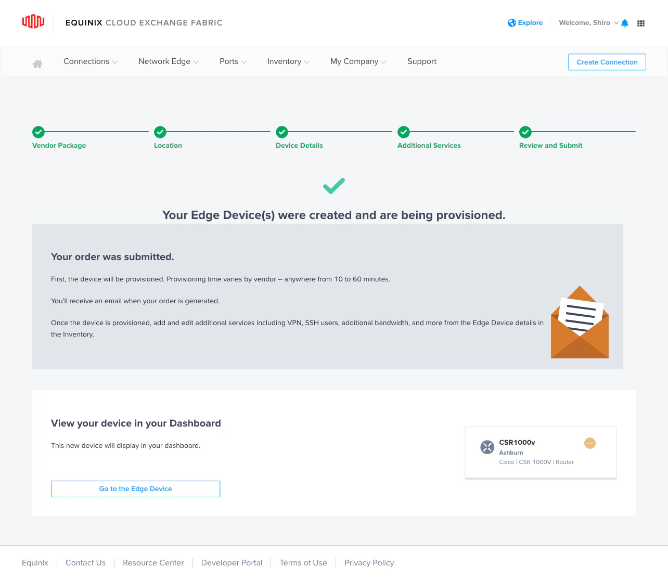
Task: Click the Your order was submitted heading
Action: (x=112, y=257)
